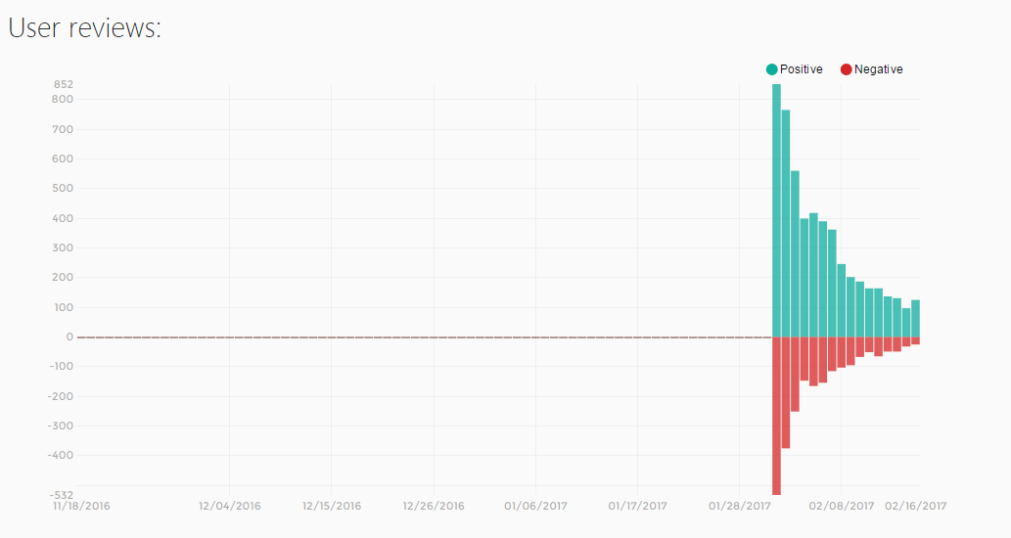The height and width of the screenshot is (538, 1011).
Task: Click the 02/16/2017 end date label
Action: pos(915,506)
